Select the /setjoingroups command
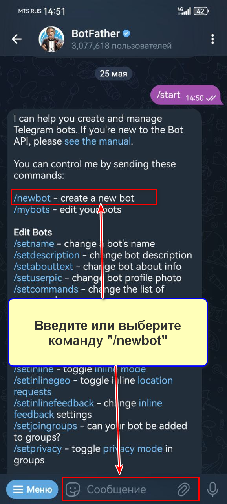 click(x=45, y=426)
